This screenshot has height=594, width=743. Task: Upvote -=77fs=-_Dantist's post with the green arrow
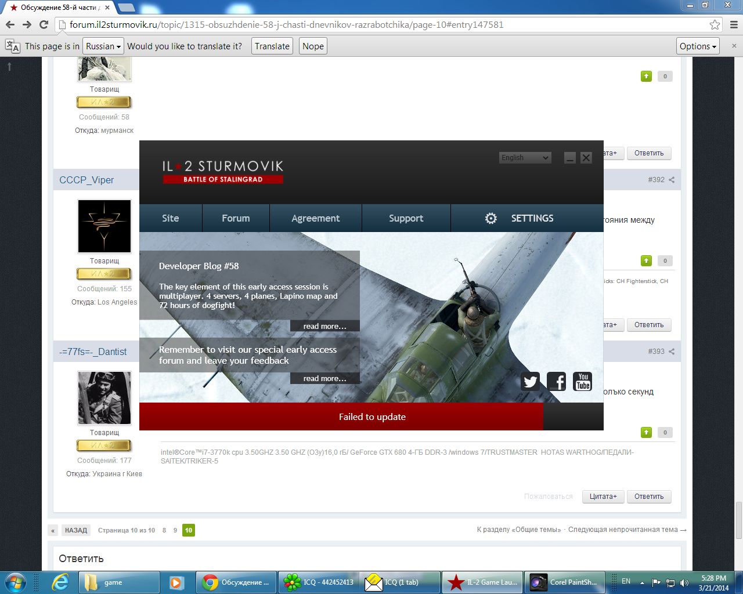[x=646, y=432]
